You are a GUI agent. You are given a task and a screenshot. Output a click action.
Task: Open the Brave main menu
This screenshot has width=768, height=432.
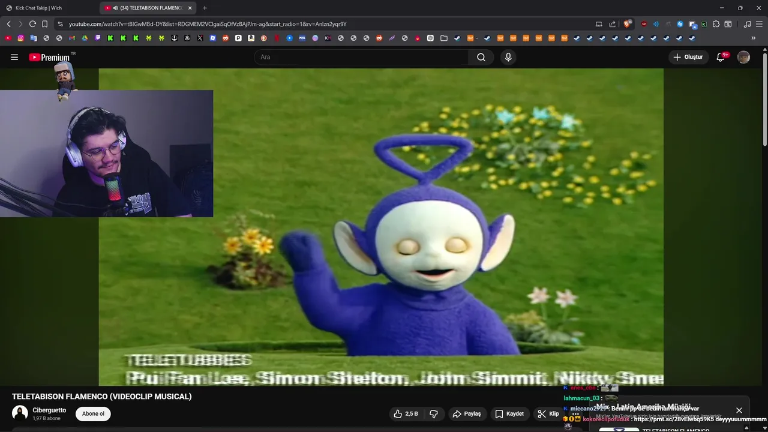point(759,24)
